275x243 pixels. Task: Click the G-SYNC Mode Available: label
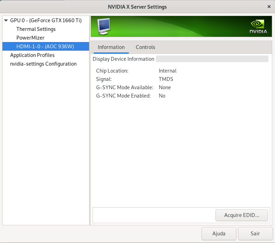(x=125, y=87)
